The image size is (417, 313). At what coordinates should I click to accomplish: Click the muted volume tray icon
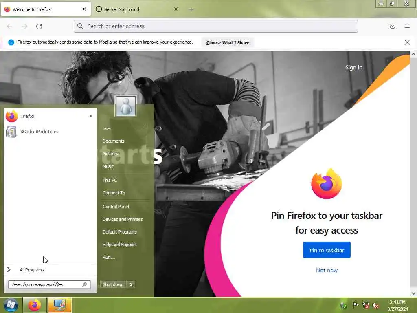[x=375, y=305]
